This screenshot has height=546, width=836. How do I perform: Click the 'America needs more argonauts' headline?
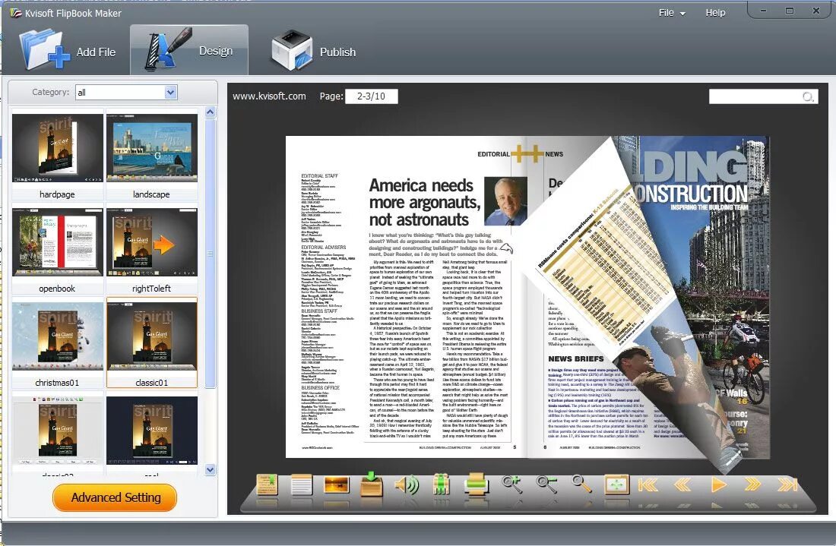tap(425, 203)
